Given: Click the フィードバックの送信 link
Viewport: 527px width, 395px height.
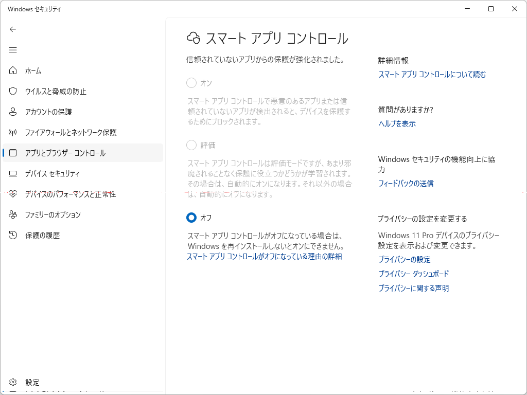Looking at the screenshot, I should tap(406, 184).
